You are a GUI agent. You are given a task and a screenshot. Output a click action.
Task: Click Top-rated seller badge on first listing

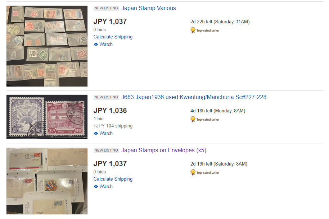pyautogui.click(x=205, y=31)
